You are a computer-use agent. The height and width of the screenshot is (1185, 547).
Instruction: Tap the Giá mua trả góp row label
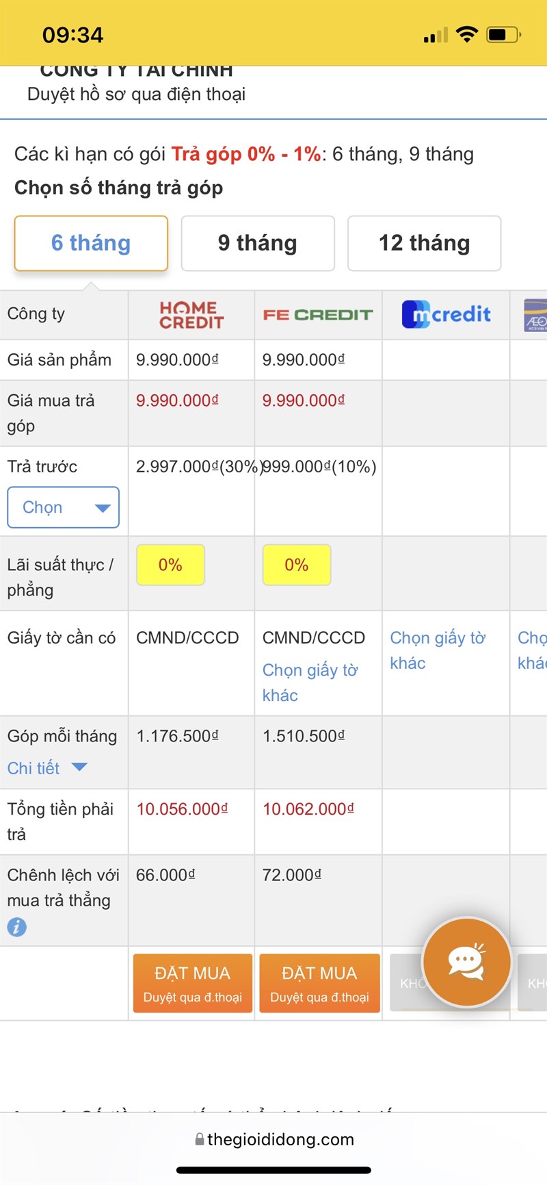(x=51, y=413)
